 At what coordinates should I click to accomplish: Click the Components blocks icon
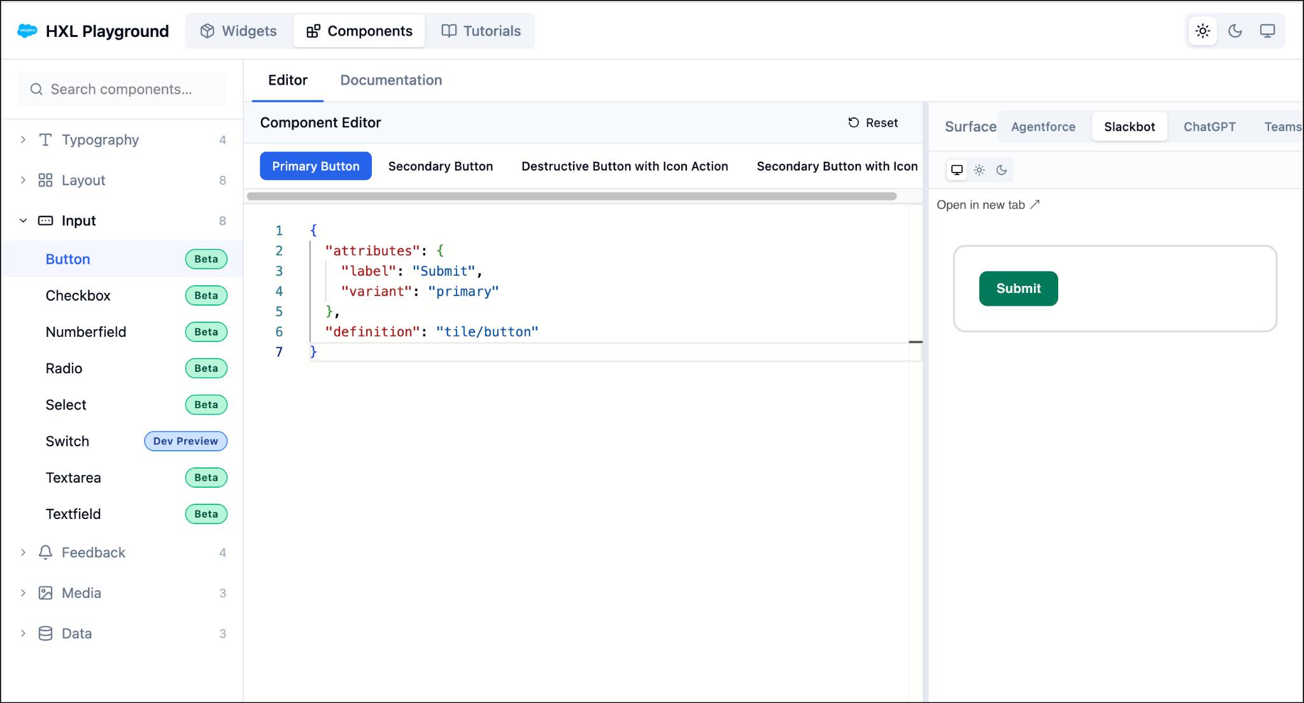coord(313,31)
